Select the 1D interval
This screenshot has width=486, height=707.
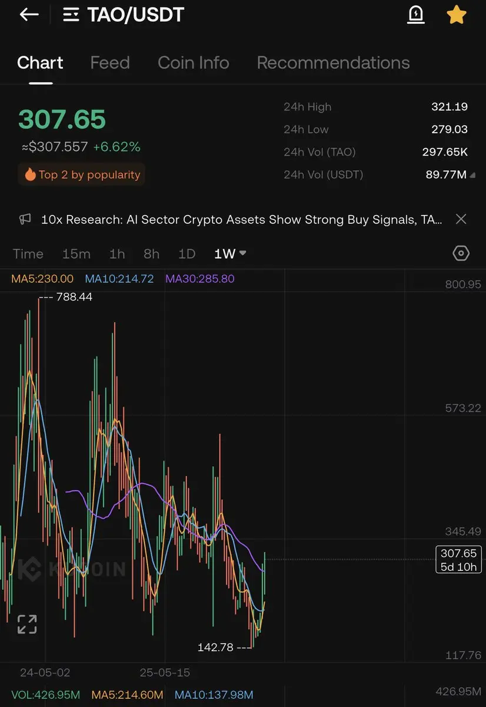[187, 254]
